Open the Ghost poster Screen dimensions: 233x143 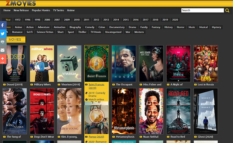tap(206, 111)
